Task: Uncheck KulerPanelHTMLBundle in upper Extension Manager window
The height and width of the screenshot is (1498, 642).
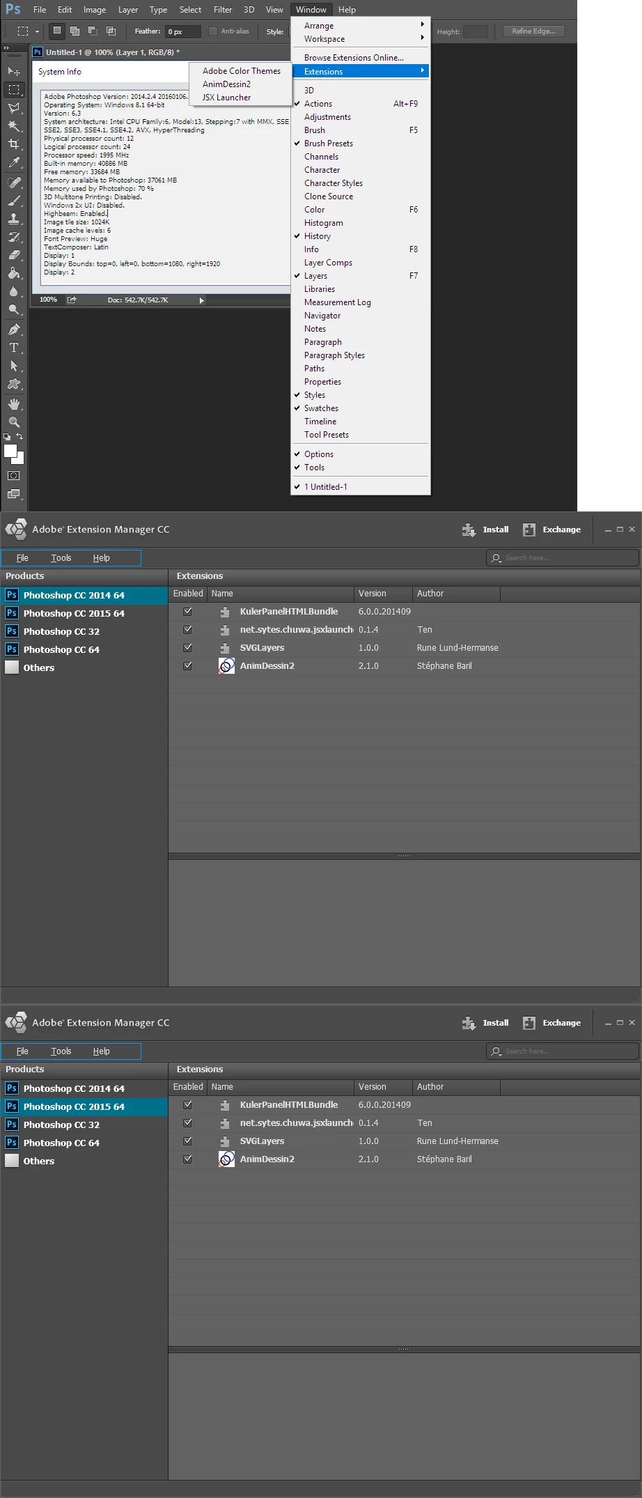Action: [187, 611]
